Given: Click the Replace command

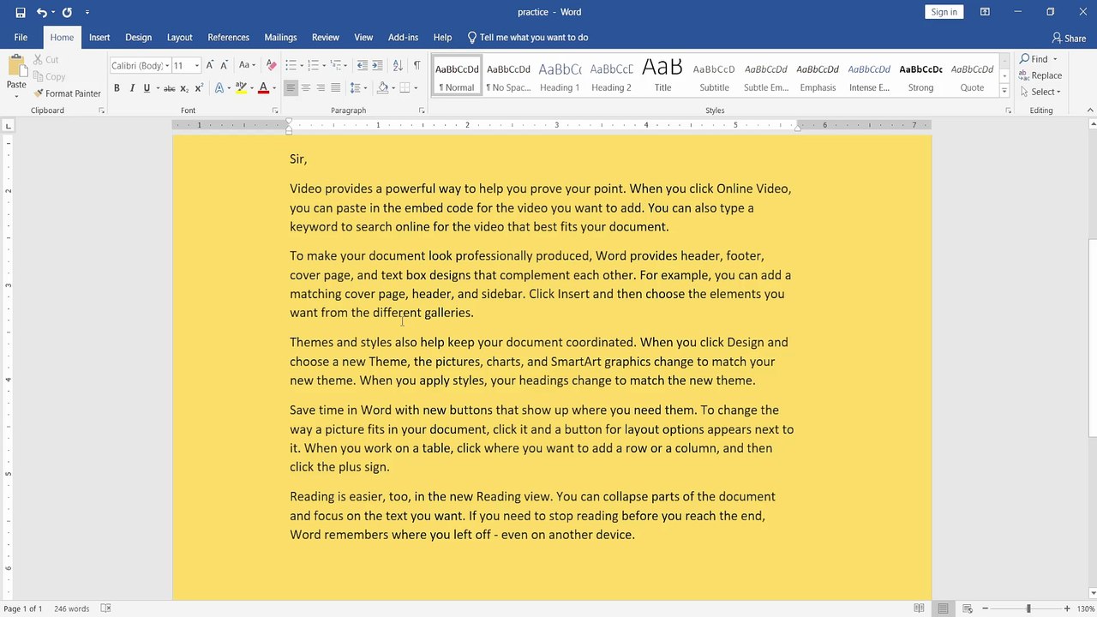Looking at the screenshot, I should (1040, 75).
